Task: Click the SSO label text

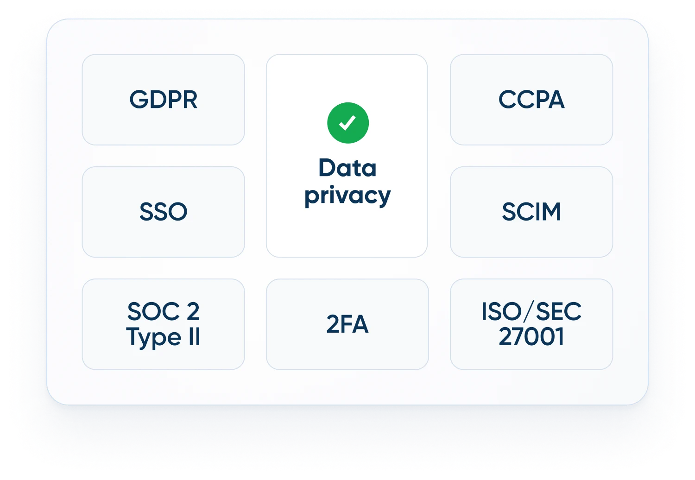Action: click(x=163, y=212)
